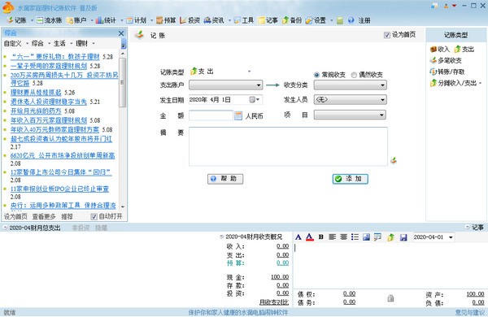Open the 记事 notes section
This screenshot has height=317, width=488.
(268, 20)
